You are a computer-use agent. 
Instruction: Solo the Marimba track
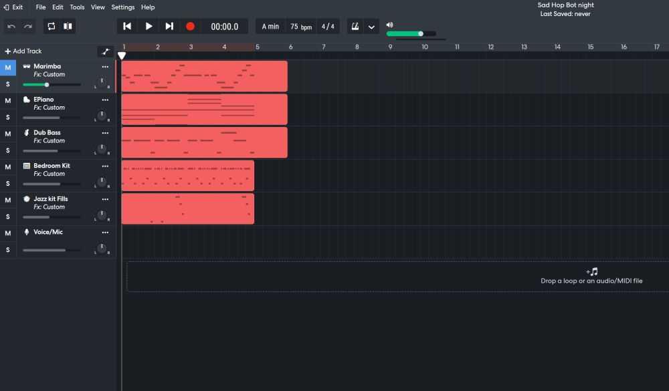[x=7, y=84]
